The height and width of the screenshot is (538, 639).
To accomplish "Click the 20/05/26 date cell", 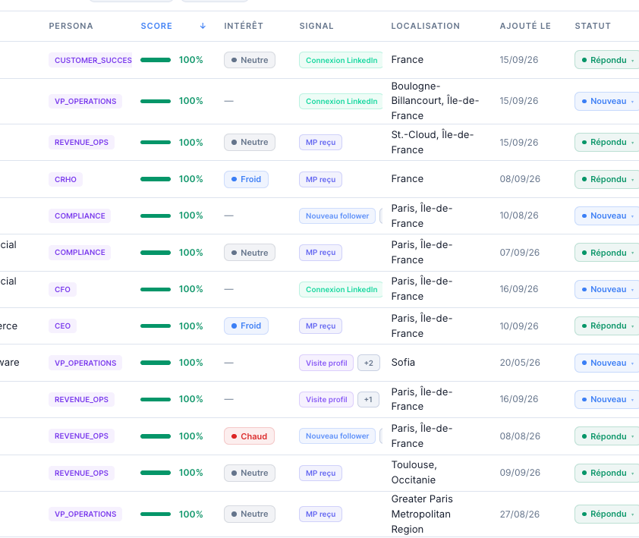I will 520,363.
